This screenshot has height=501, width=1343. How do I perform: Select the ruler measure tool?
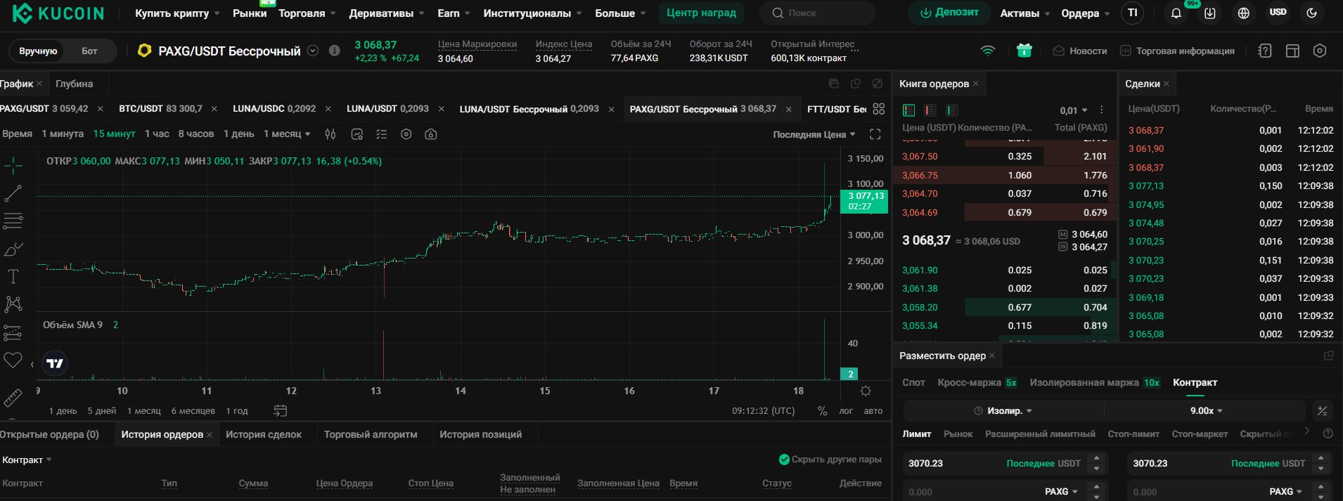[13, 398]
